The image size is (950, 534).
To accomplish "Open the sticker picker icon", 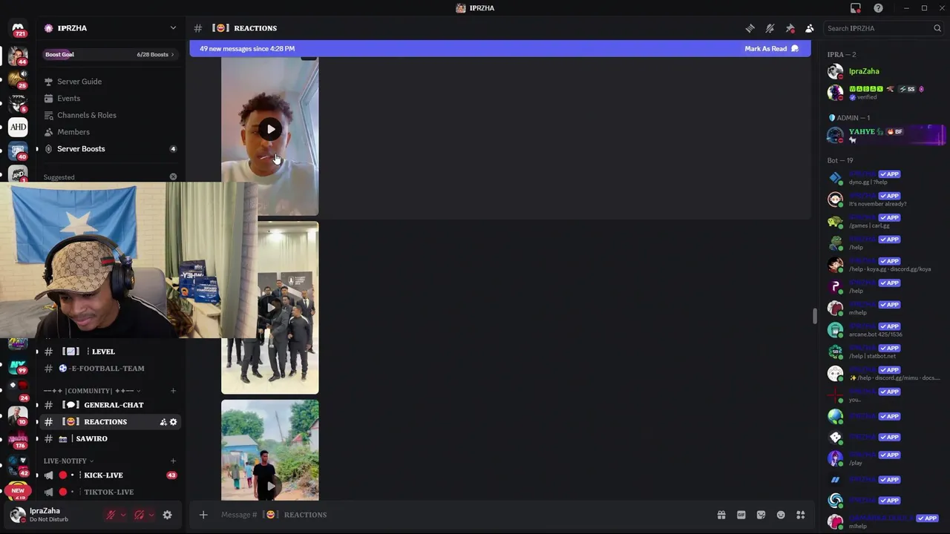I will click(761, 515).
